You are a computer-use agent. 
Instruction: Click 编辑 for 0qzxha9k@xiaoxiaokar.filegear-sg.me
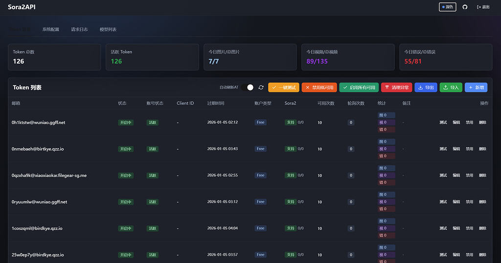(x=456, y=175)
